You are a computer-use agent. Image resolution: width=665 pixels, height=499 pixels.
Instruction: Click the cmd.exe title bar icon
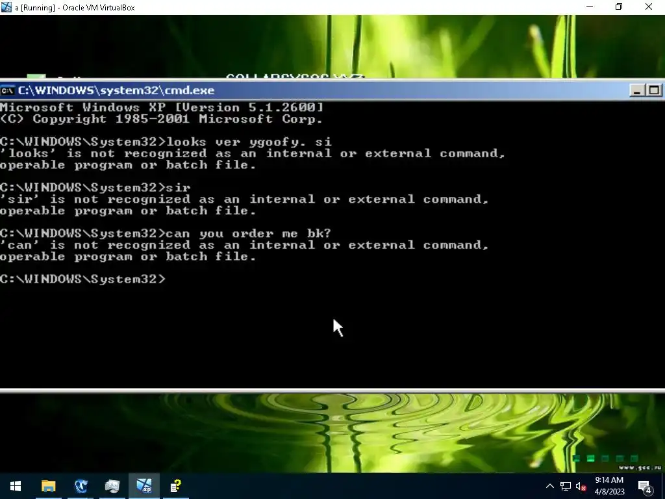[7, 90]
